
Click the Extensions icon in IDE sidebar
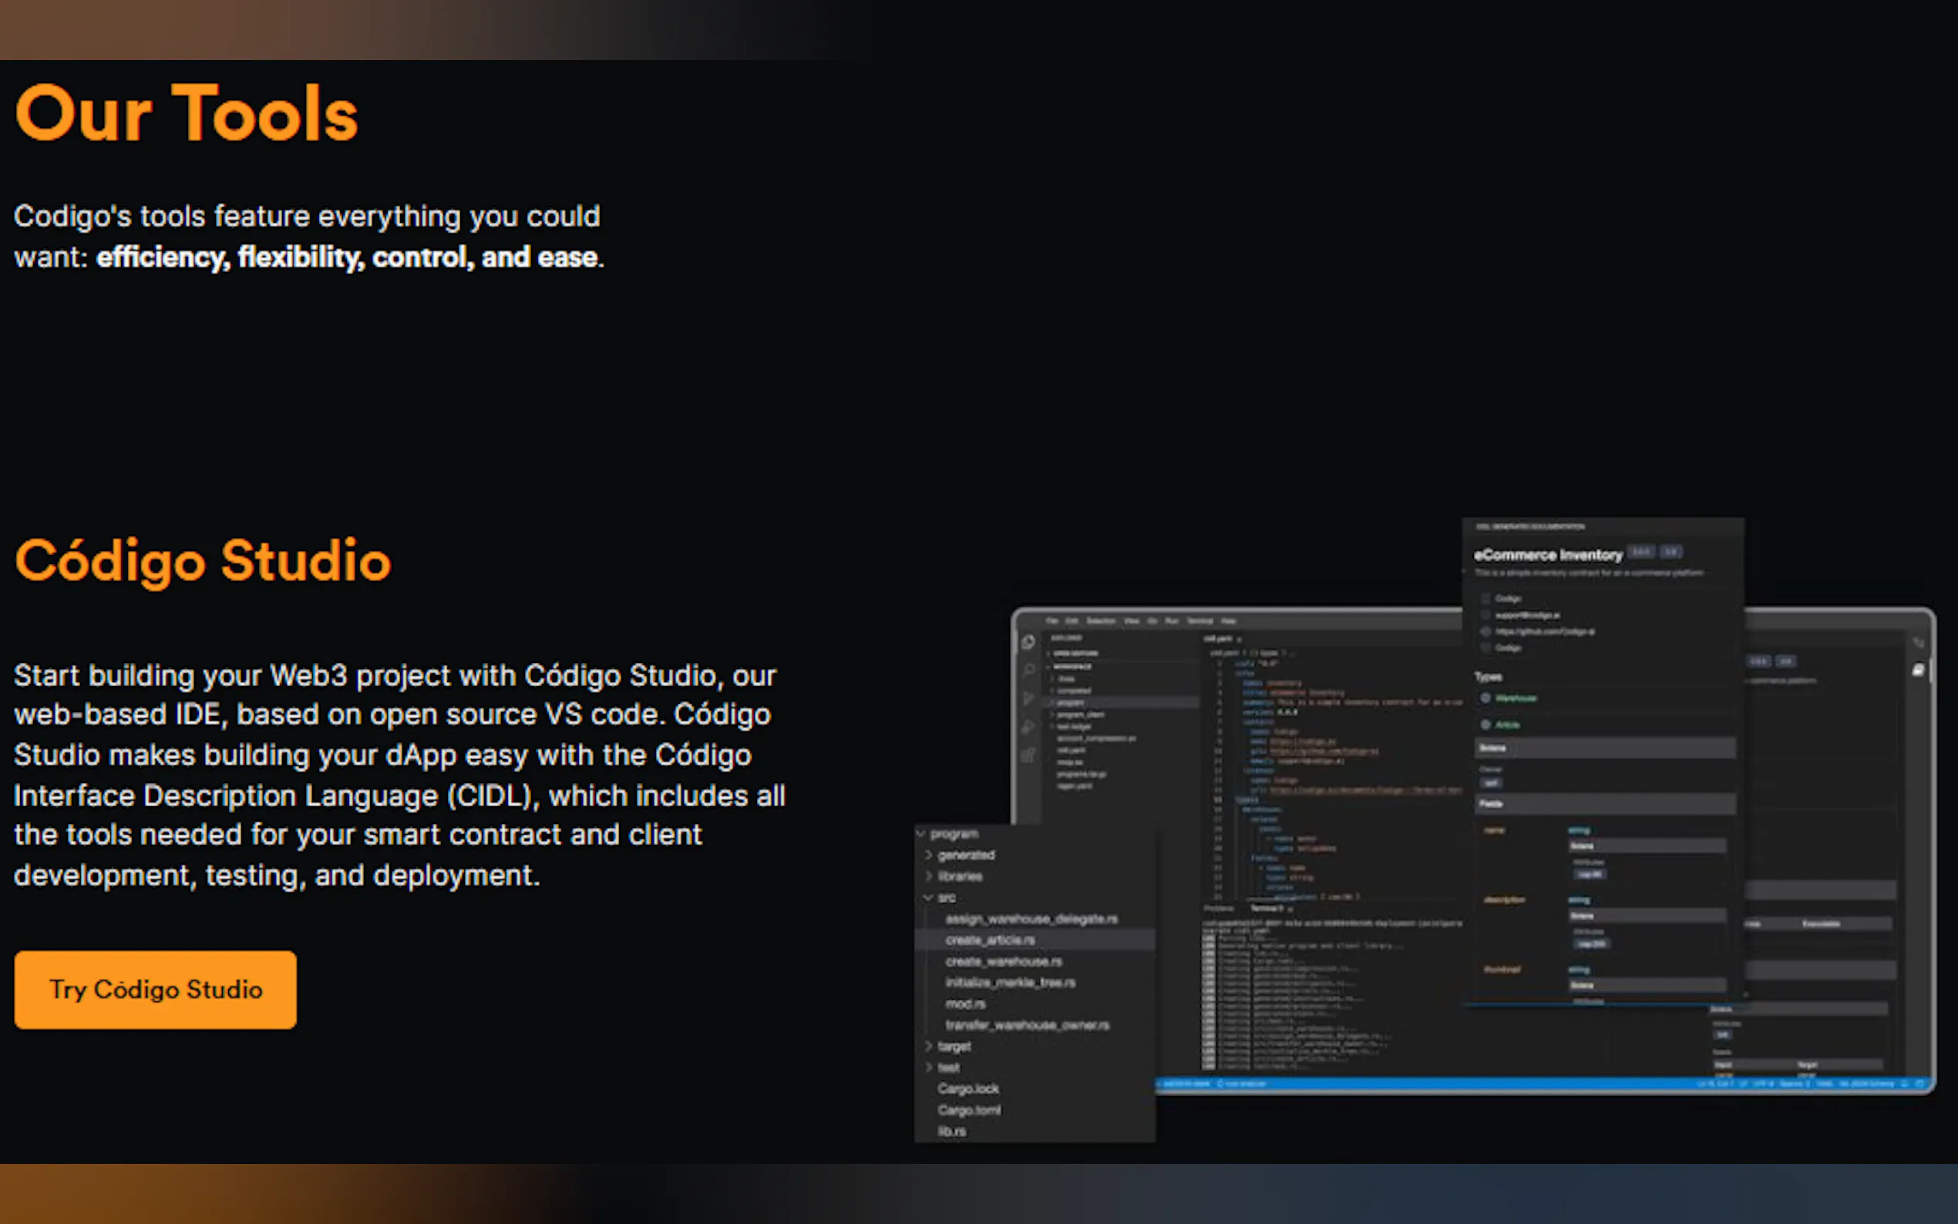pyautogui.click(x=1028, y=755)
